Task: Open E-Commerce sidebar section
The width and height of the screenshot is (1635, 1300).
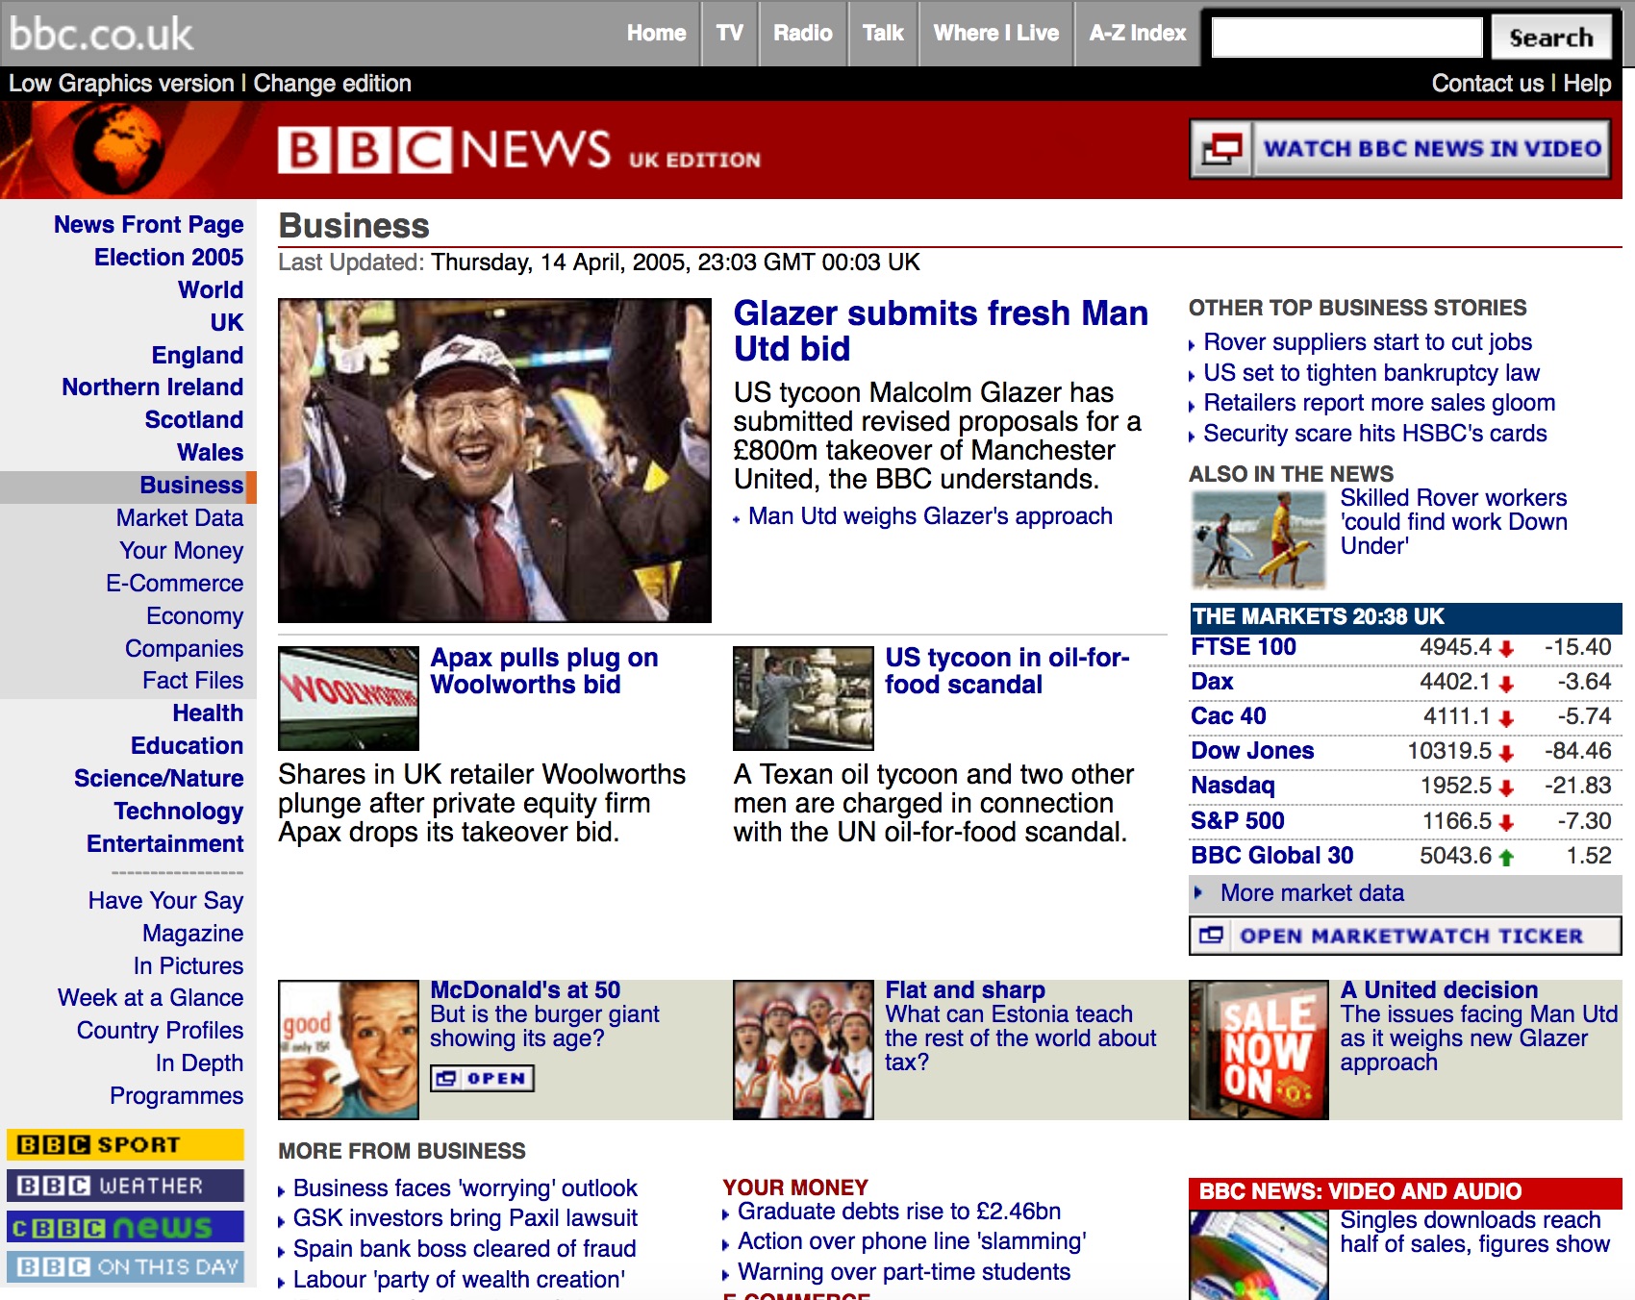Action: 175,583
